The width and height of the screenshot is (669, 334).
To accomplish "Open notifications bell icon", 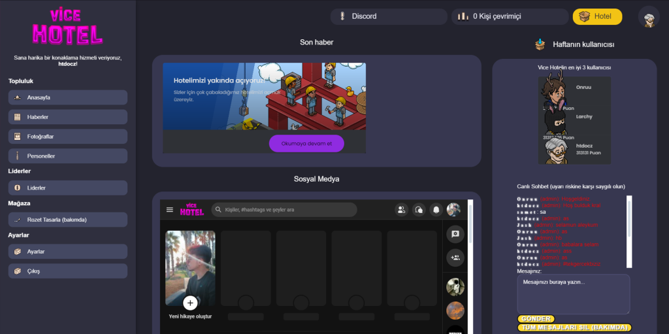I will pyautogui.click(x=436, y=210).
